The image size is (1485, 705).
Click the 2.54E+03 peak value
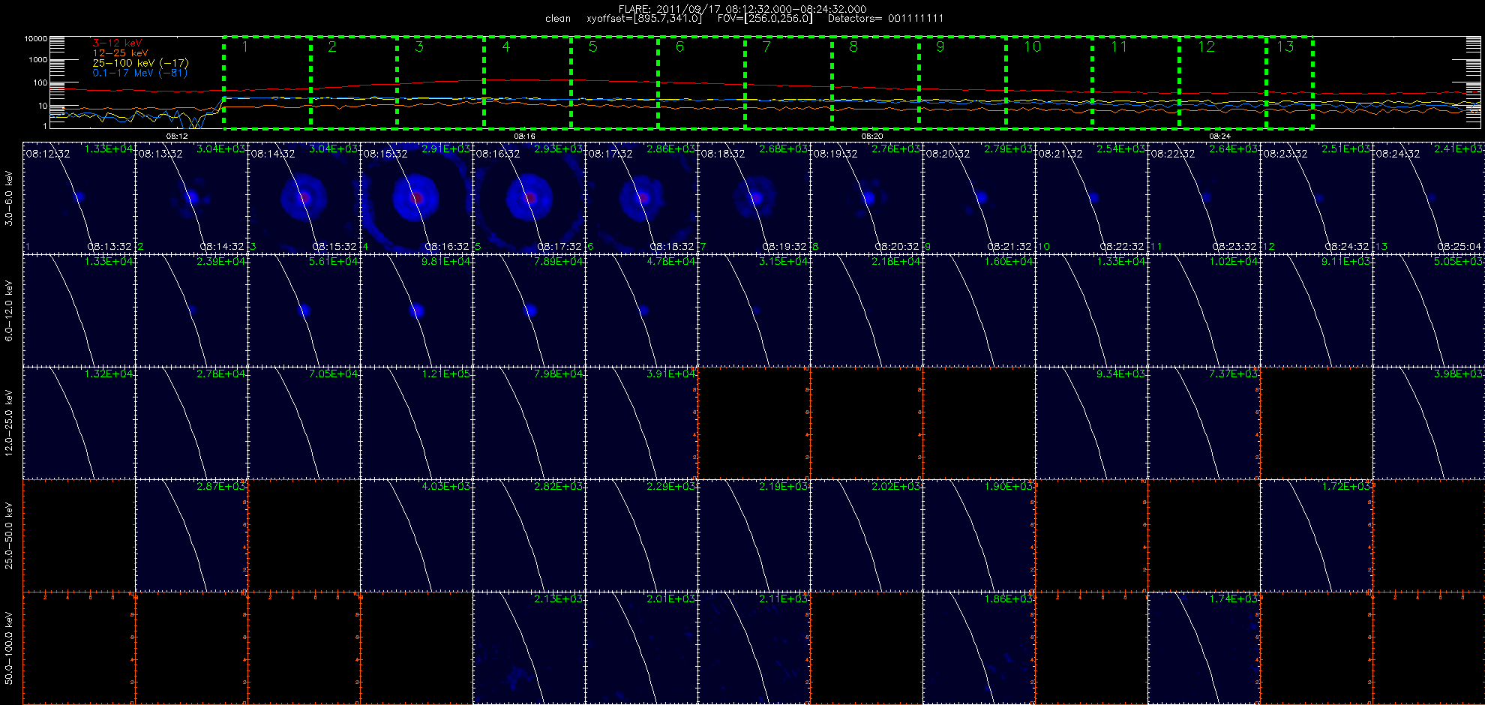[1121, 149]
